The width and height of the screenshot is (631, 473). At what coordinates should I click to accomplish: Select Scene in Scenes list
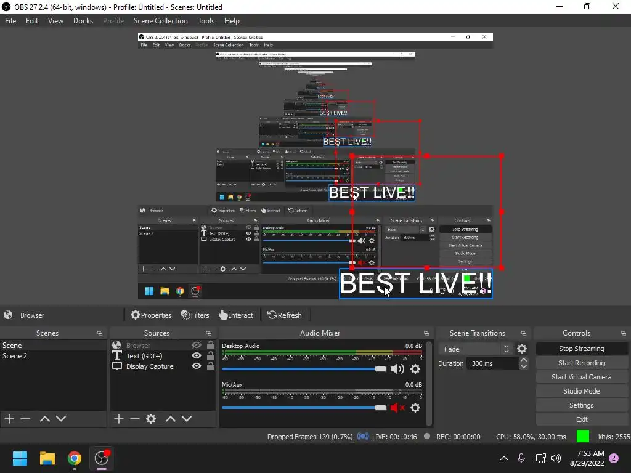(x=54, y=345)
